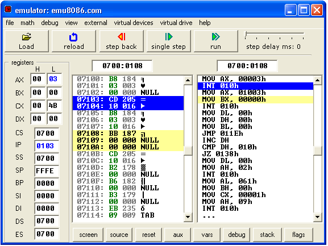Run the program with run button

[216, 41]
